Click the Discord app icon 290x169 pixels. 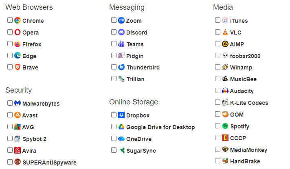tap(121, 32)
